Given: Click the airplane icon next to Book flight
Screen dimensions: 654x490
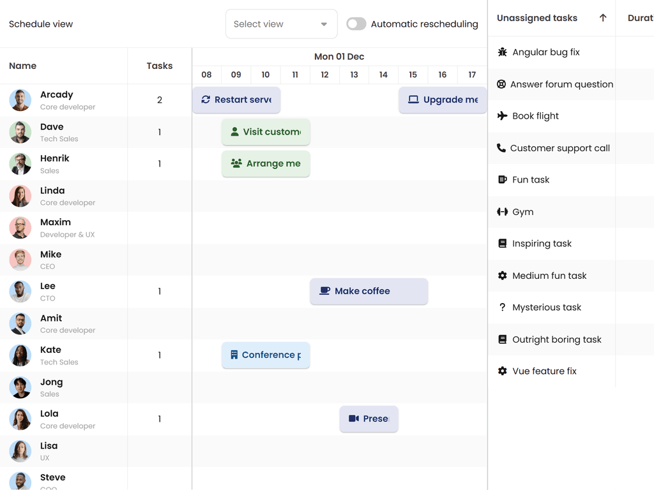Looking at the screenshot, I should (502, 116).
